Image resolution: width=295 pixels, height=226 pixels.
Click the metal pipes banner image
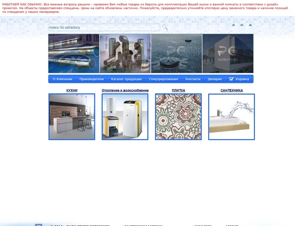[x=74, y=54]
